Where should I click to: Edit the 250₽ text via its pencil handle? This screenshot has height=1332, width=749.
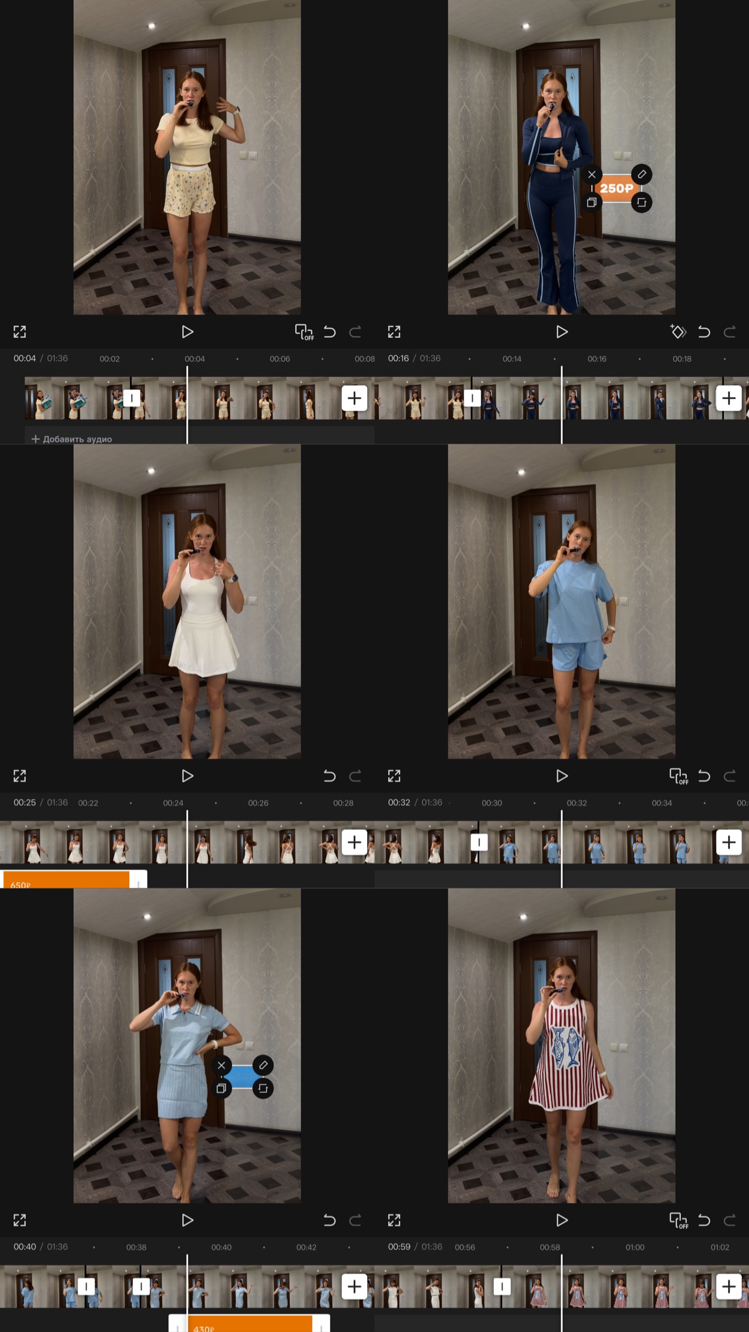(x=642, y=174)
